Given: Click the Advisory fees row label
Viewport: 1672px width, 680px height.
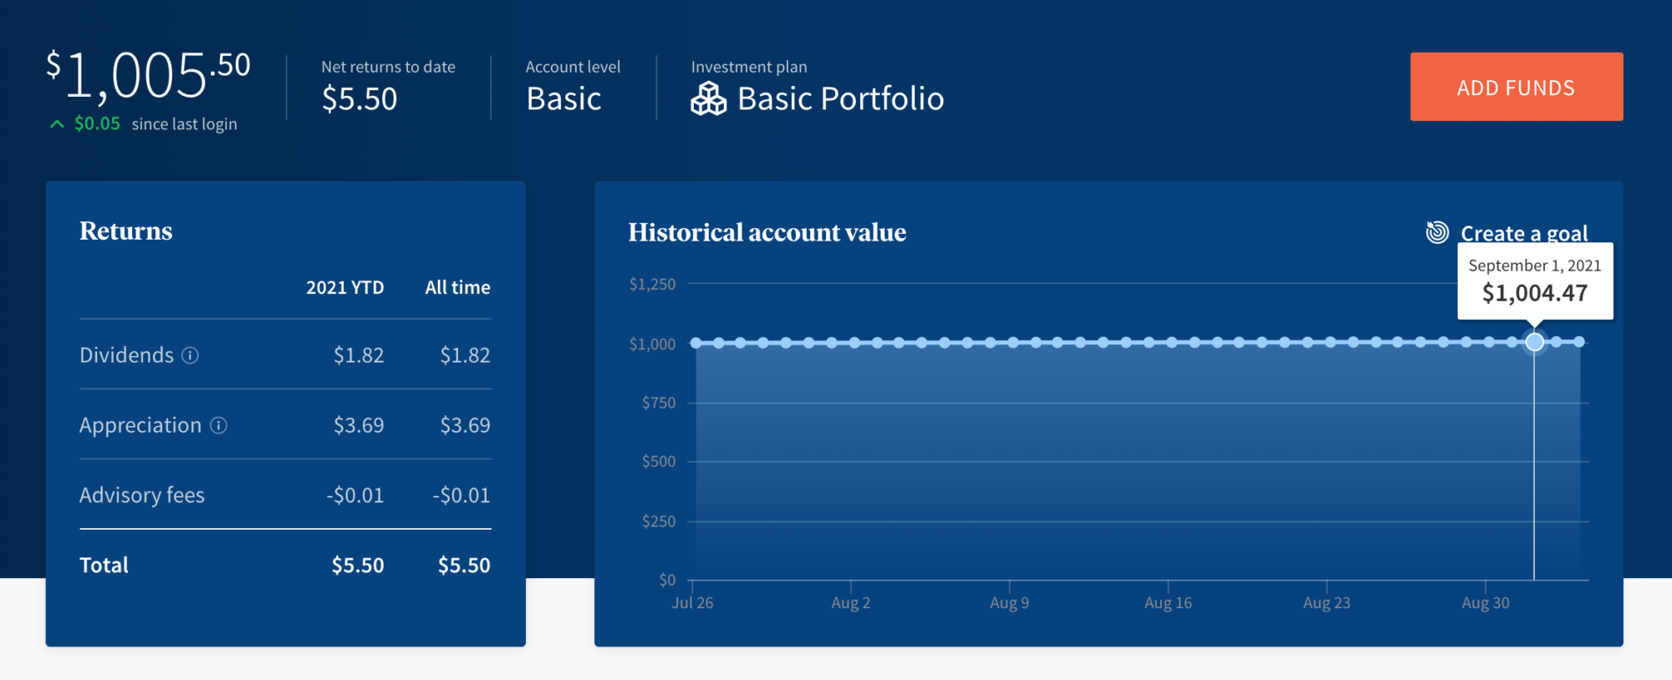Looking at the screenshot, I should click(142, 495).
